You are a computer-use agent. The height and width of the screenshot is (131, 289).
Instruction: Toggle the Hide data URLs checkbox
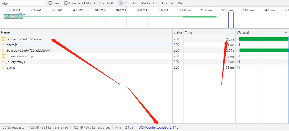pyautogui.click(x=66, y=3)
